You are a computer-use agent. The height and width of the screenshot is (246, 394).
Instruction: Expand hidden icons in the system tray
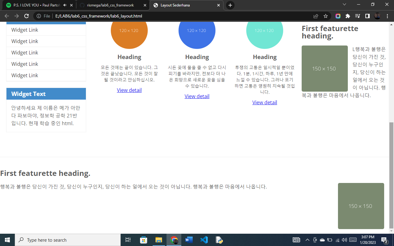tap(307, 240)
